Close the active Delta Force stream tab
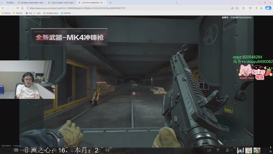This screenshot has width=273, height=154. [104, 3]
